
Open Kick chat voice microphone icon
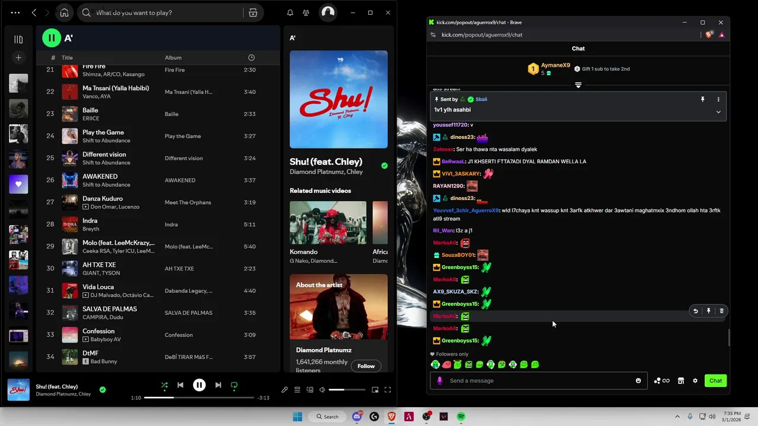[439, 380]
